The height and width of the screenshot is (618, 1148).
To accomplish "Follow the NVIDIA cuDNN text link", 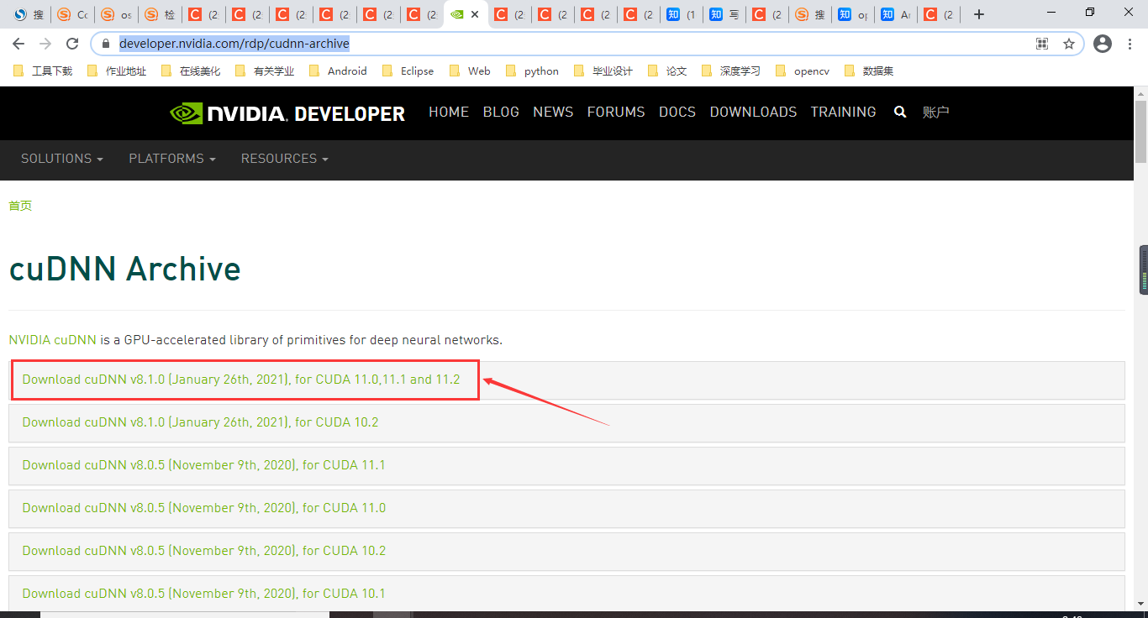I will point(53,340).
